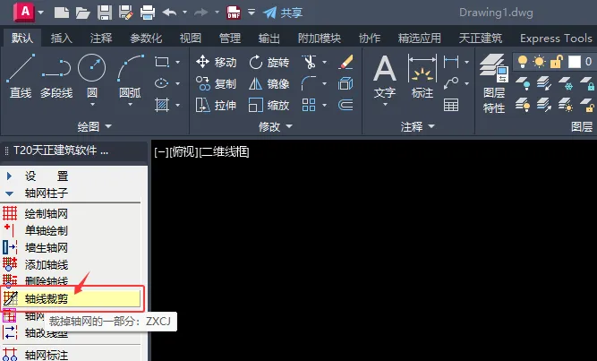Screen dimensions: 597x361
Task: Click the Open file icon
Action: (x=82, y=13)
